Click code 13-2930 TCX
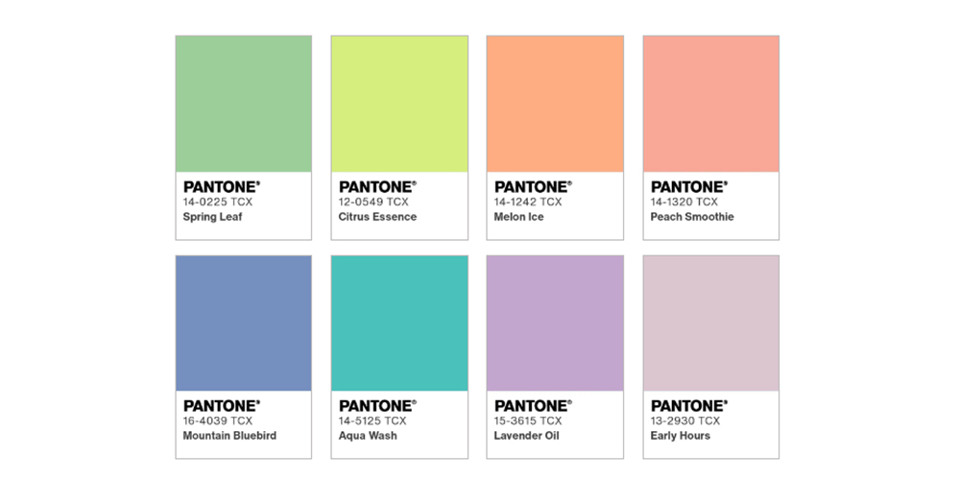960x480 pixels. pos(685,421)
